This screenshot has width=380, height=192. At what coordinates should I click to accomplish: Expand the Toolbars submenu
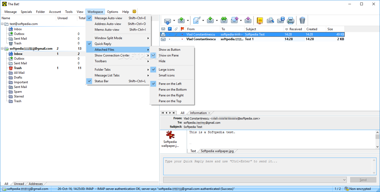[x=118, y=61]
